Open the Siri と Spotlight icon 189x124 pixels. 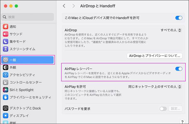tap(6, 90)
